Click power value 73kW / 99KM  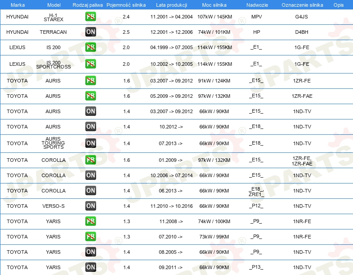pos(214,237)
